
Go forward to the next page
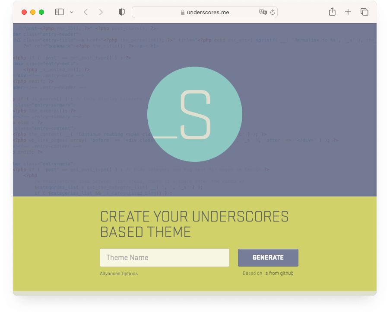101,12
